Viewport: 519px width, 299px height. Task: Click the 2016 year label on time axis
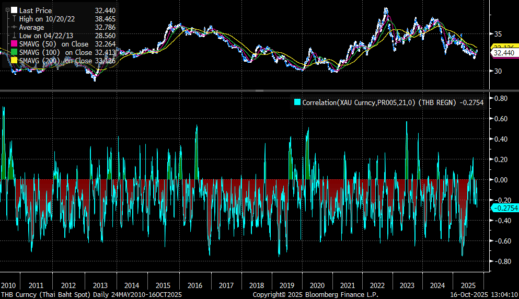pyautogui.click(x=194, y=285)
